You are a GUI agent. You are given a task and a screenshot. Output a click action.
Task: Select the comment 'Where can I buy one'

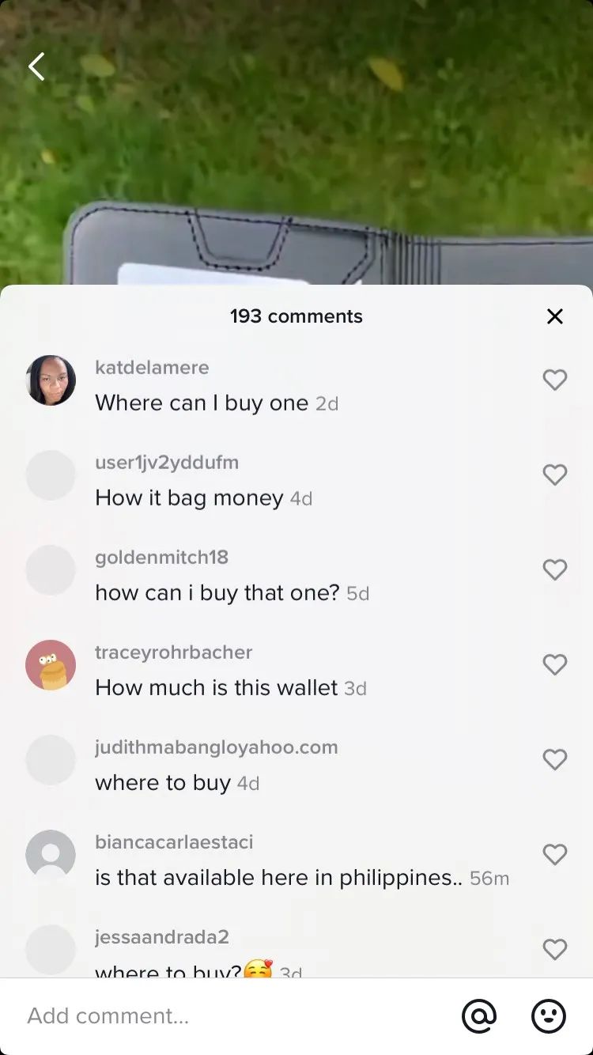click(x=202, y=403)
